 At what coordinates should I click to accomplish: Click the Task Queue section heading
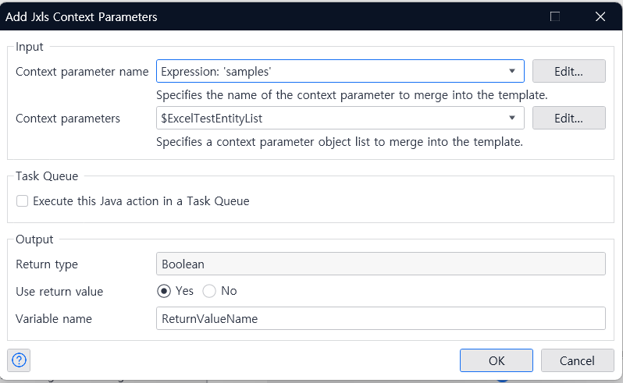[47, 176]
